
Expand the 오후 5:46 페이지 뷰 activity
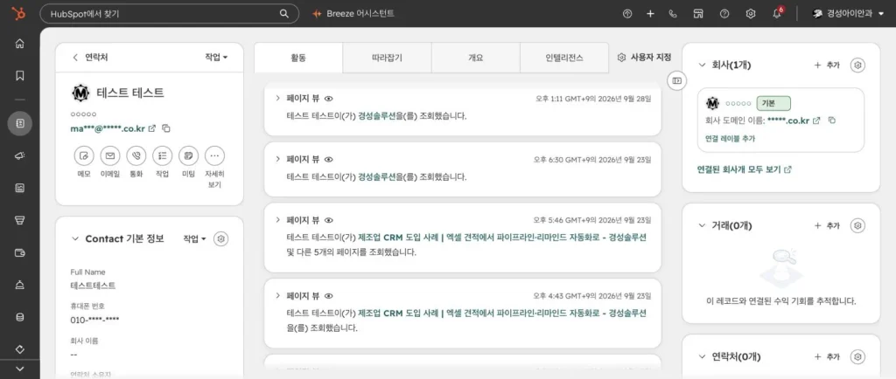point(277,219)
